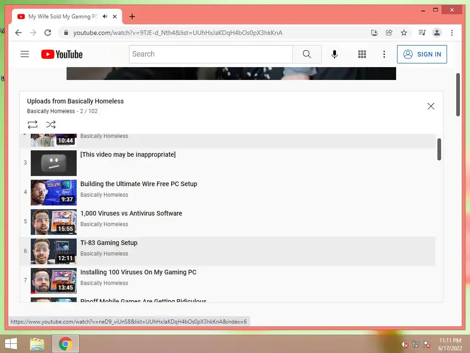Screen dimensions: 470x353
Task: Open the Basically Homeless channel link
Action: 51,111
